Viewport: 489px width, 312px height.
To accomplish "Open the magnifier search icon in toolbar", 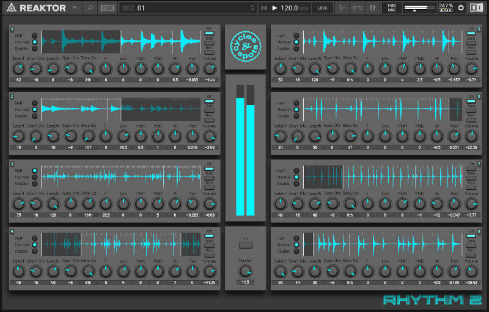I will (x=90, y=8).
